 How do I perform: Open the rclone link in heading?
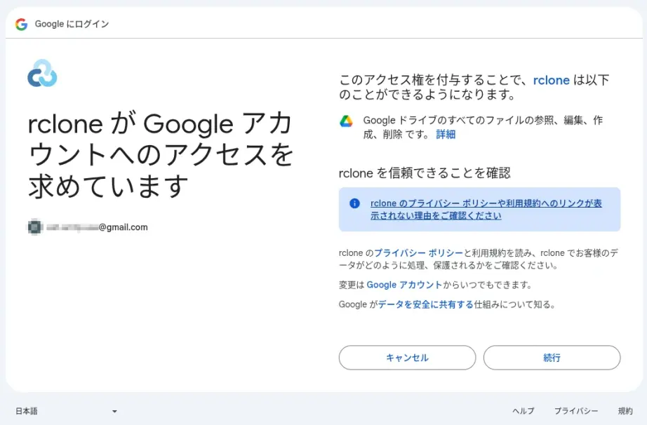click(x=552, y=80)
